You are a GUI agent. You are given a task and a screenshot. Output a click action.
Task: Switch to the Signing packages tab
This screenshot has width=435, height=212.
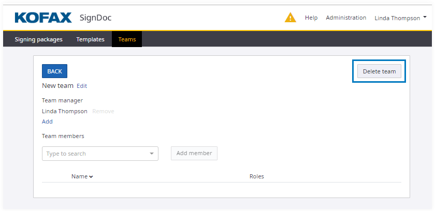pos(38,39)
